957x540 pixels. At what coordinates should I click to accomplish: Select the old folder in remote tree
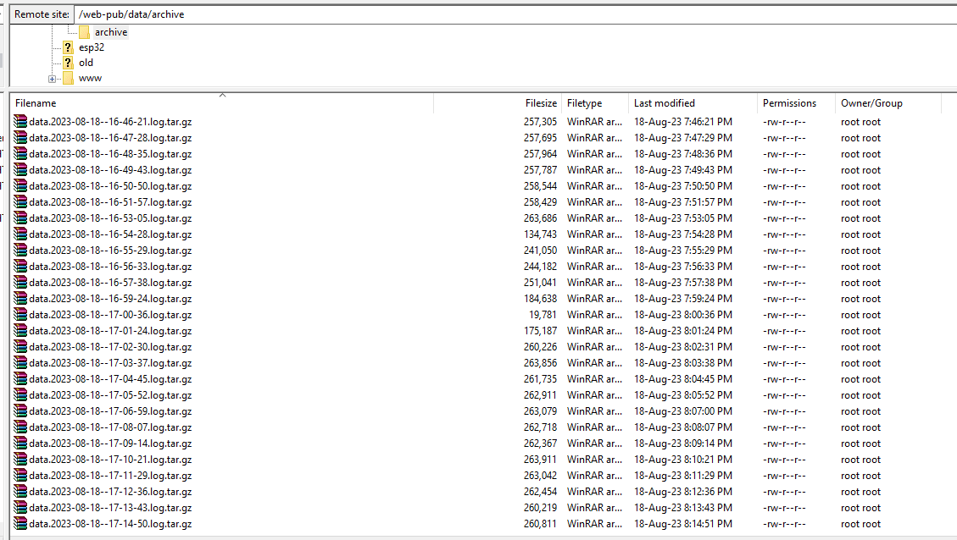(x=86, y=63)
